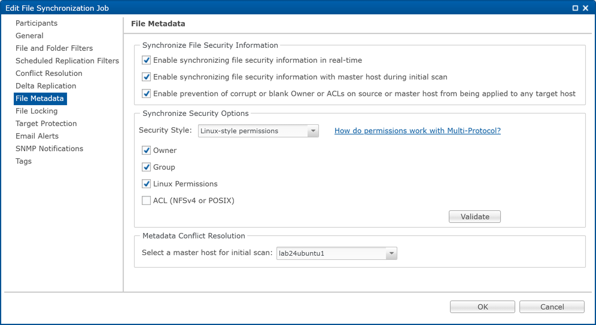Click the File Metadata heading

click(x=158, y=23)
